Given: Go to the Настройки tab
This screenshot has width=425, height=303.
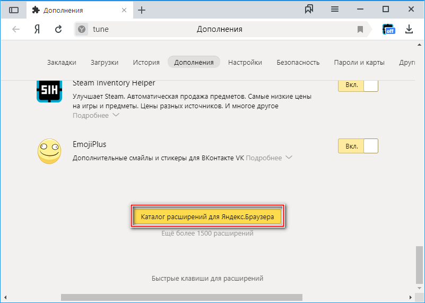Looking at the screenshot, I should pyautogui.click(x=245, y=62).
